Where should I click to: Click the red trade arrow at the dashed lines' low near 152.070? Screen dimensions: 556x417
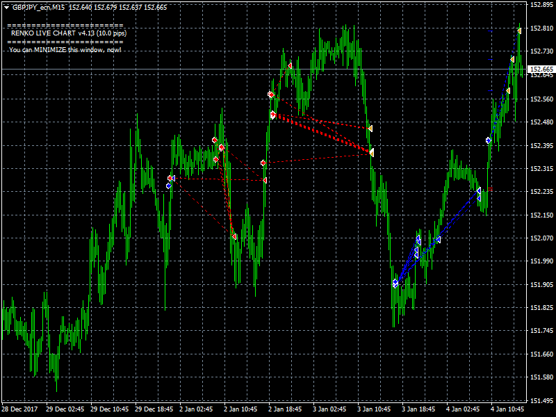[x=234, y=236]
